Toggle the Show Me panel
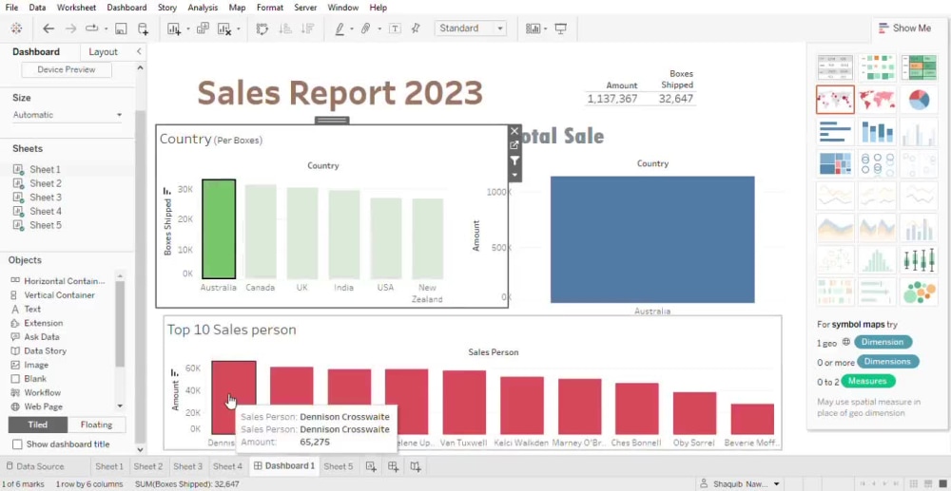The width and height of the screenshot is (951, 491). click(x=904, y=28)
